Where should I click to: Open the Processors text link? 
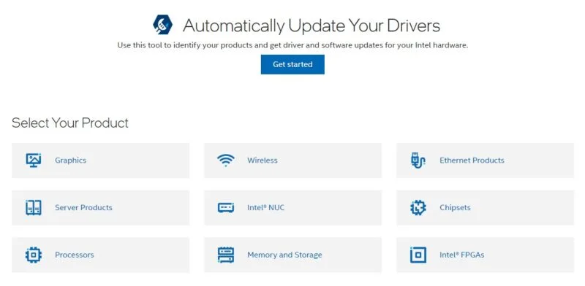[75, 255]
